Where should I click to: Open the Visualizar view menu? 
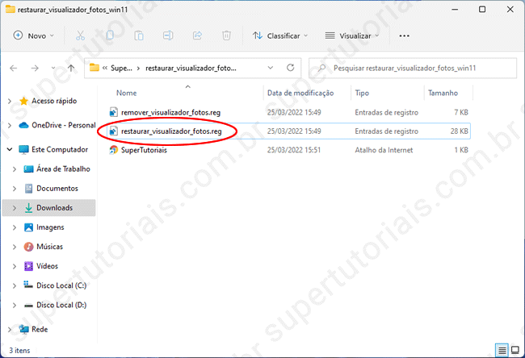[x=353, y=35]
